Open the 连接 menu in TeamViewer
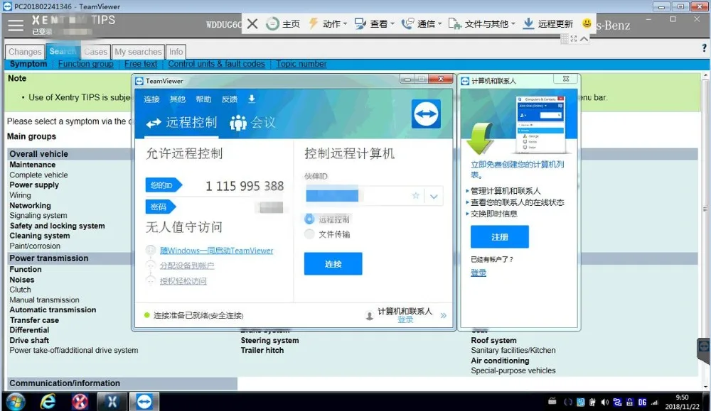 151,99
